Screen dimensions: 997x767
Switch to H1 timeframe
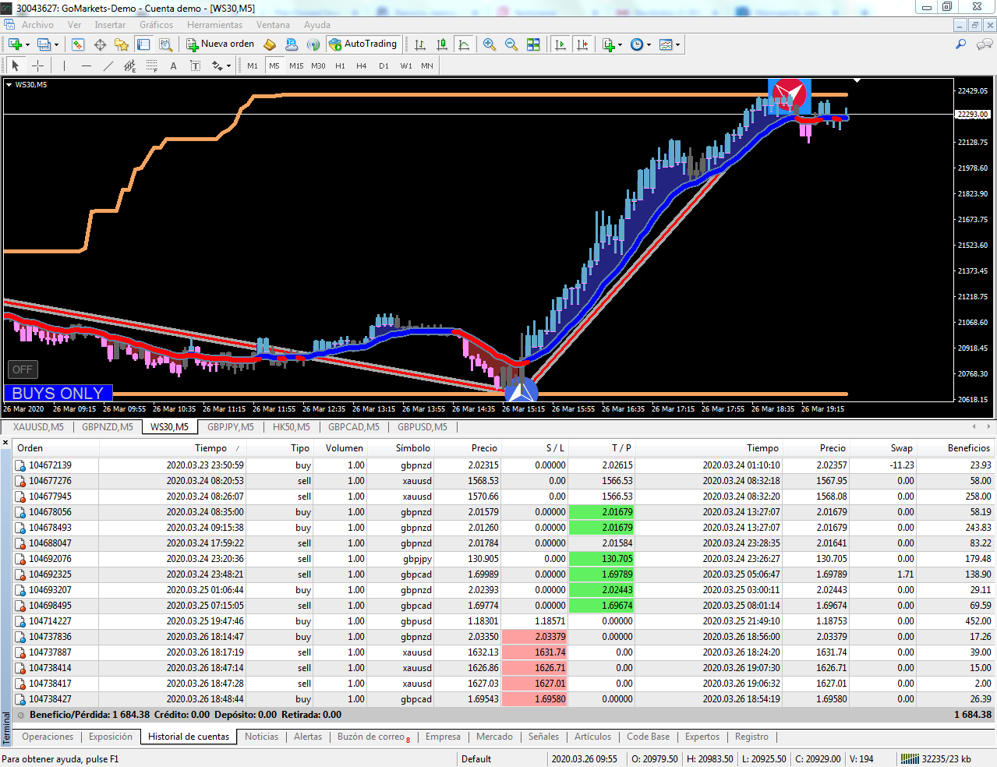(340, 65)
